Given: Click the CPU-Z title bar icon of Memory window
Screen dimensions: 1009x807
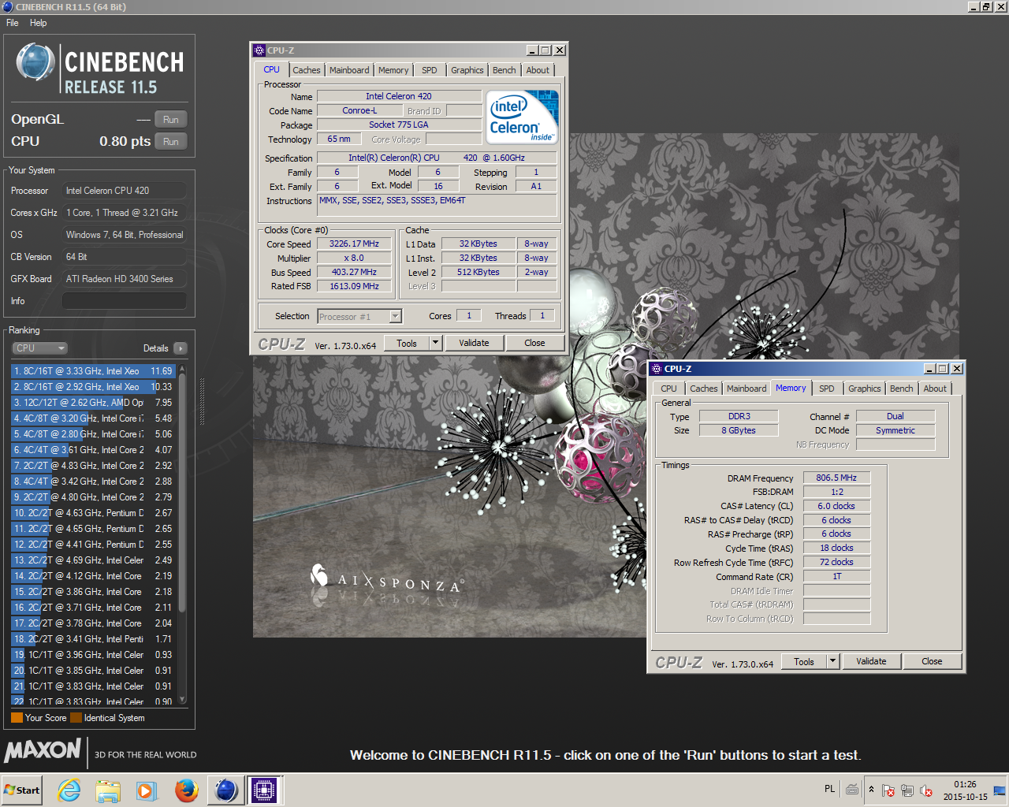Looking at the screenshot, I should click(657, 369).
